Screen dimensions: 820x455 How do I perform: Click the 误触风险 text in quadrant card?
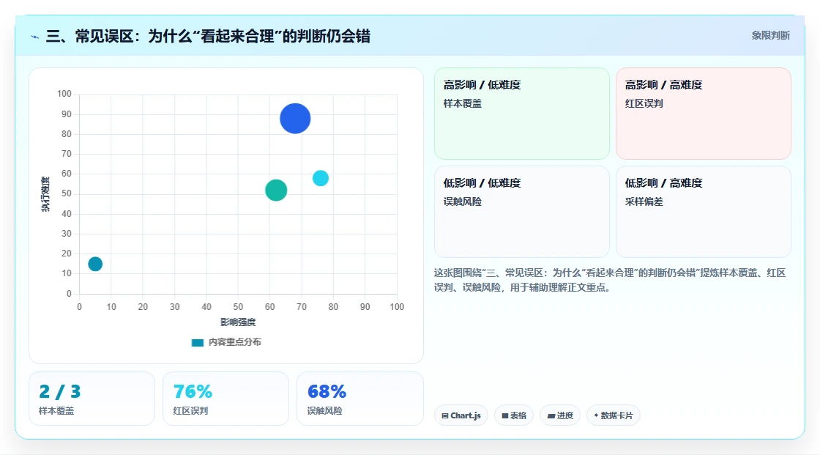[462, 201]
